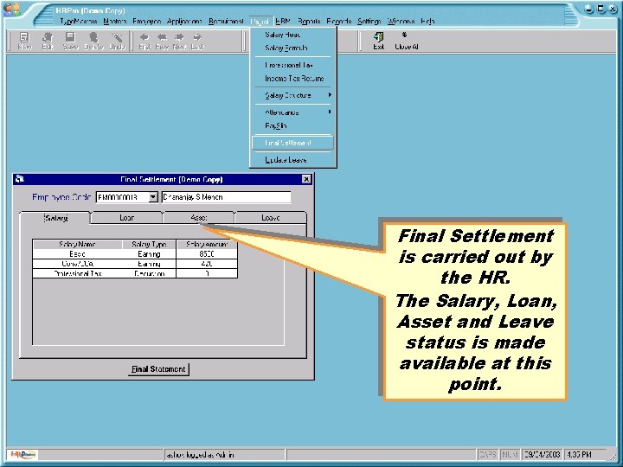The width and height of the screenshot is (623, 467).
Task: Open the Help menu
Action: point(427,22)
